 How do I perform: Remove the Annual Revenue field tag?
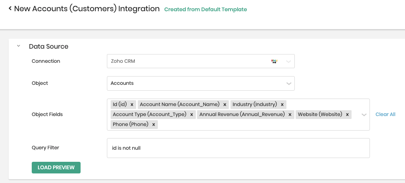coord(290,114)
